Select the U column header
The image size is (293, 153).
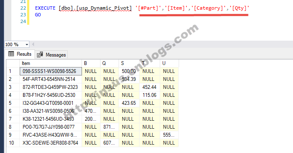click(x=169, y=63)
